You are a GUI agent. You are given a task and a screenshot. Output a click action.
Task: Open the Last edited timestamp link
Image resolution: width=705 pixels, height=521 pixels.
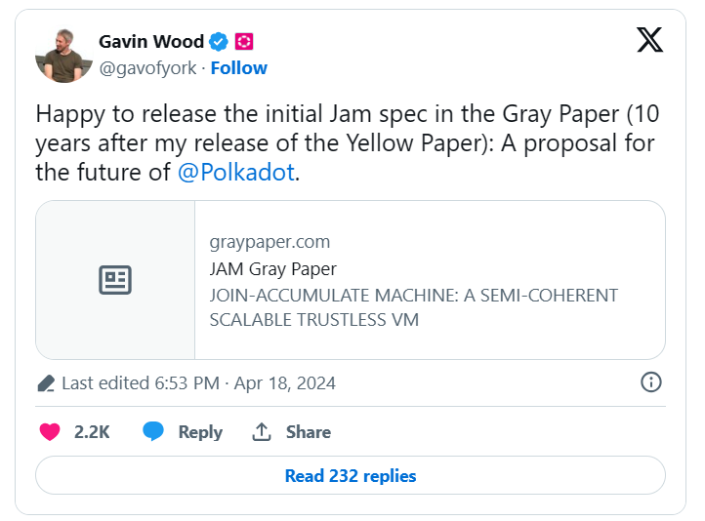pos(198,383)
